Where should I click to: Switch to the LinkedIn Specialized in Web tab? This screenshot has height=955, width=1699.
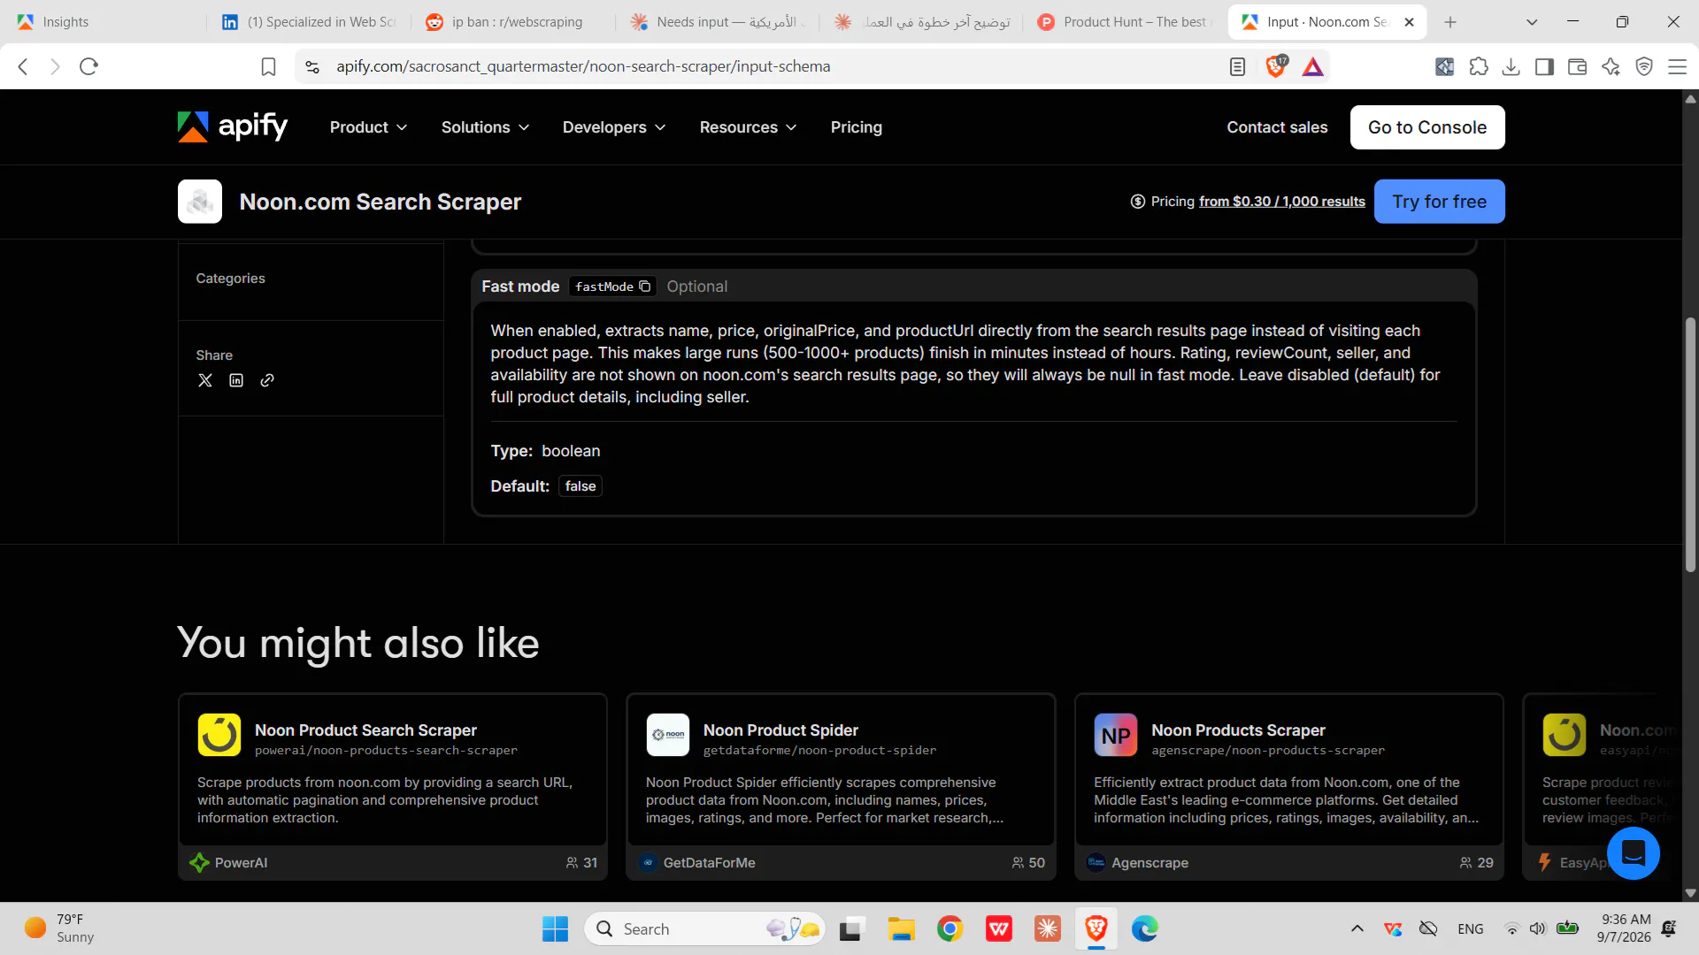pyautogui.click(x=309, y=22)
